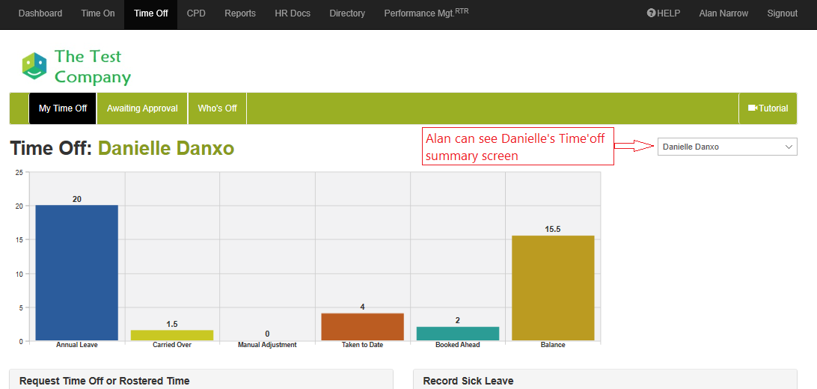817x389 pixels.
Task: Open the CPD section
Action: coord(196,13)
